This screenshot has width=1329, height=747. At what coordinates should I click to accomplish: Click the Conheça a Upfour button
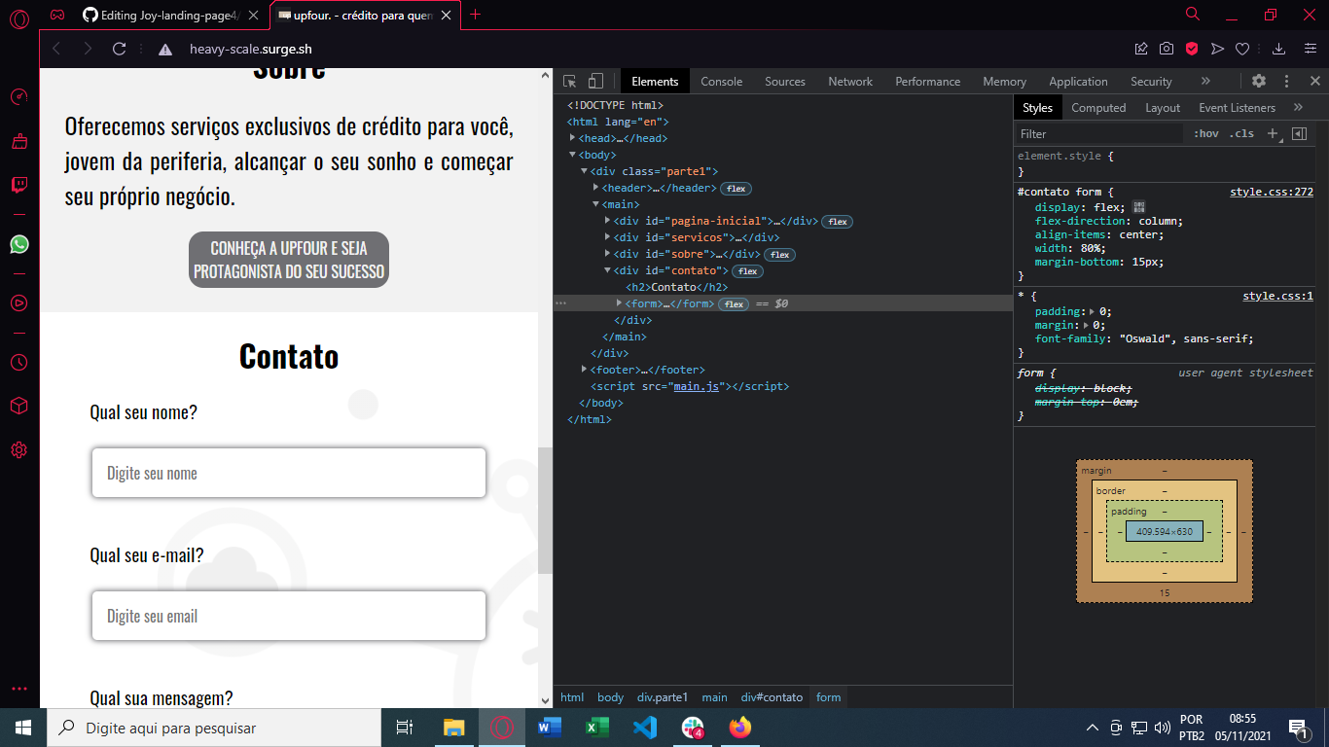click(x=289, y=260)
